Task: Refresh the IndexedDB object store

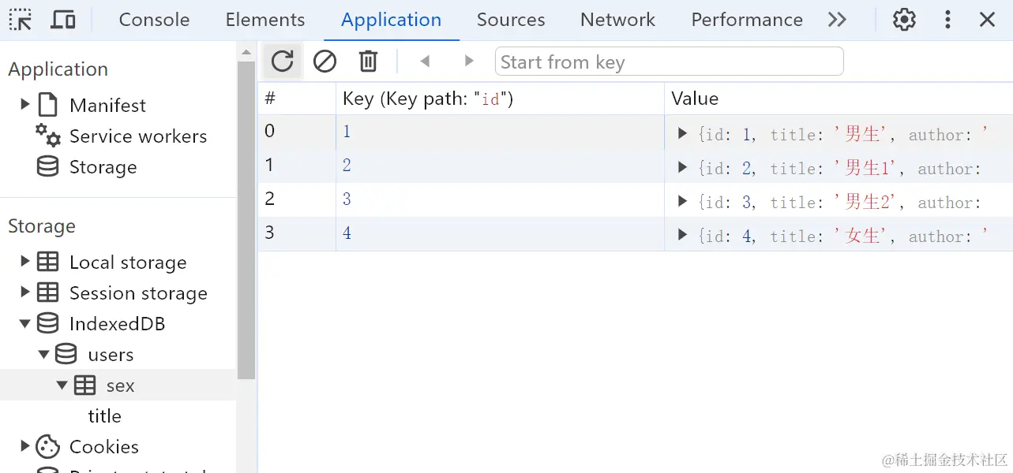Action: click(282, 61)
